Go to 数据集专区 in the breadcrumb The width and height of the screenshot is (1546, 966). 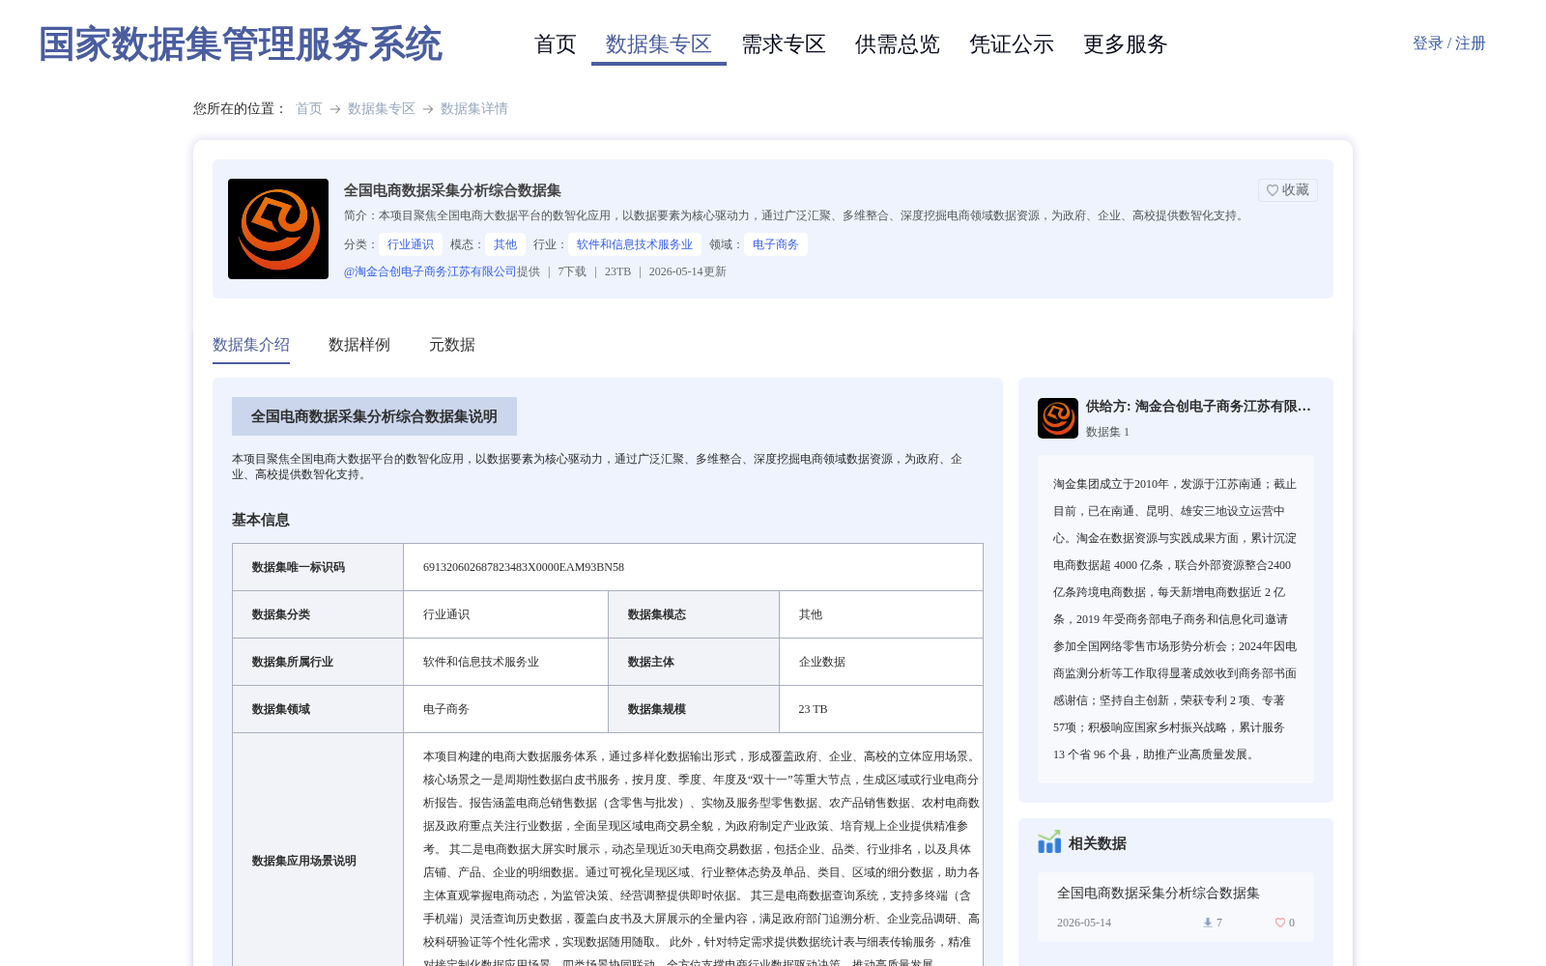tap(382, 109)
